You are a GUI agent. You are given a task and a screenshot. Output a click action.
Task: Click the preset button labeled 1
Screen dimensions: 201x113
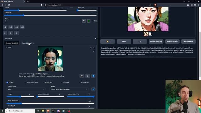point(5,33)
